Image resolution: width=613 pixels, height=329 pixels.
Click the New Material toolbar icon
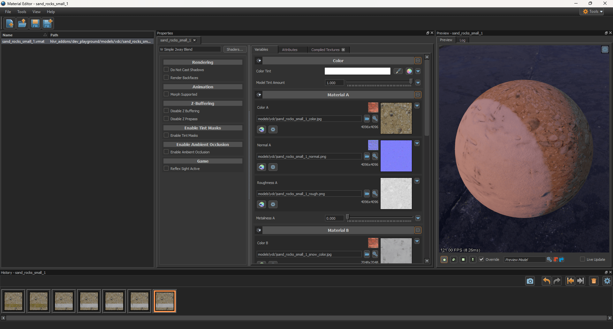[10, 23]
